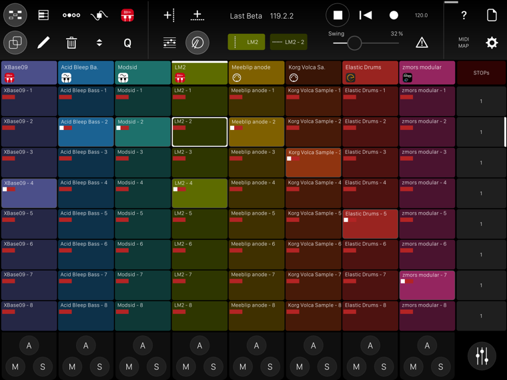The image size is (507, 380).
Task: Select the pencil edit tool
Action: (x=43, y=43)
